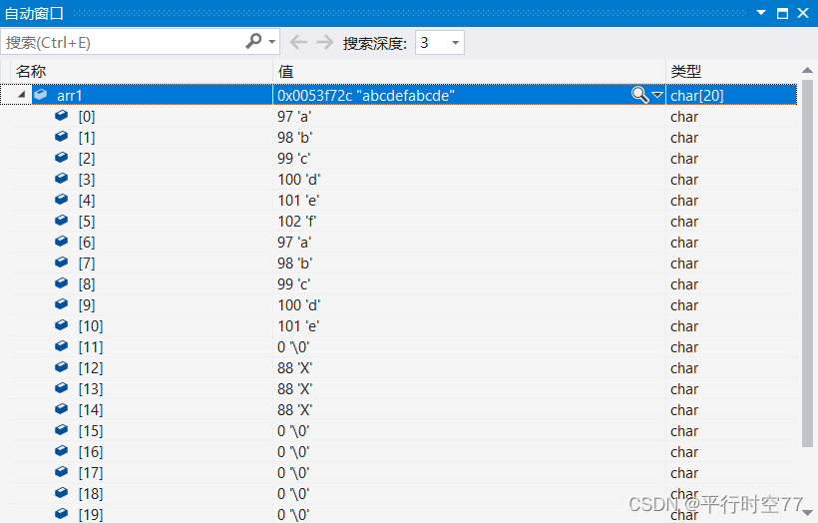
Task: Select value 88 'X' of element [14]
Action: click(x=294, y=410)
